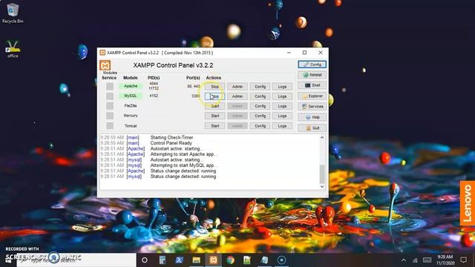
Task: Toggle Mercury service install box
Action: point(110,116)
